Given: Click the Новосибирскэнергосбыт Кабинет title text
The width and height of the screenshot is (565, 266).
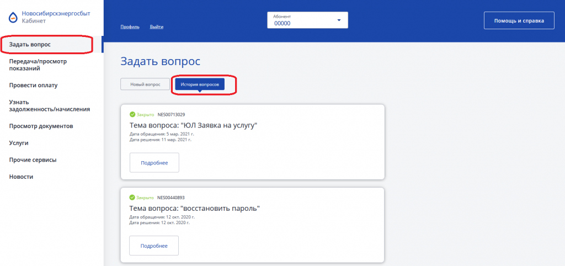Looking at the screenshot, I should coord(56,17).
